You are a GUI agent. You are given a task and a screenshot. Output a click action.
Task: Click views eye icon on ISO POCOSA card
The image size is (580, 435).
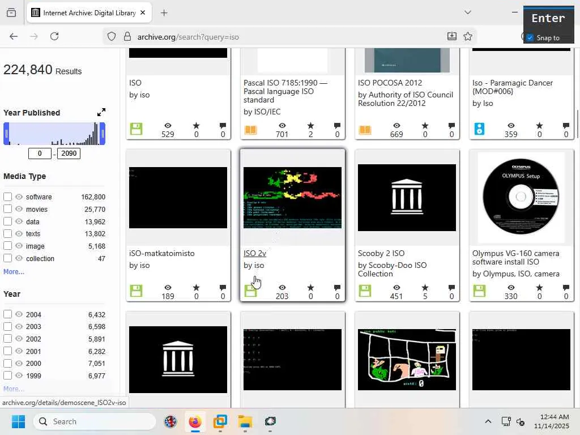click(x=396, y=126)
